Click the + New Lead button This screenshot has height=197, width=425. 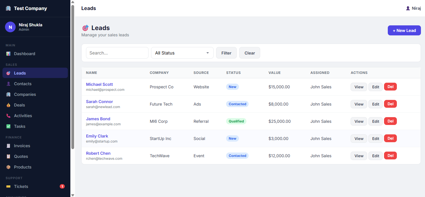pos(404,30)
